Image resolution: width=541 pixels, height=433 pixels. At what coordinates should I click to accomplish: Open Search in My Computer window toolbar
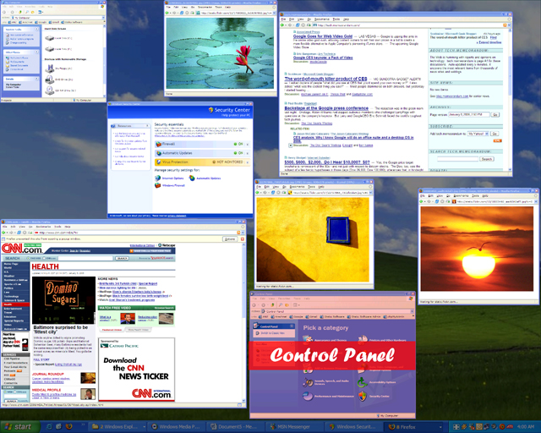[27, 12]
